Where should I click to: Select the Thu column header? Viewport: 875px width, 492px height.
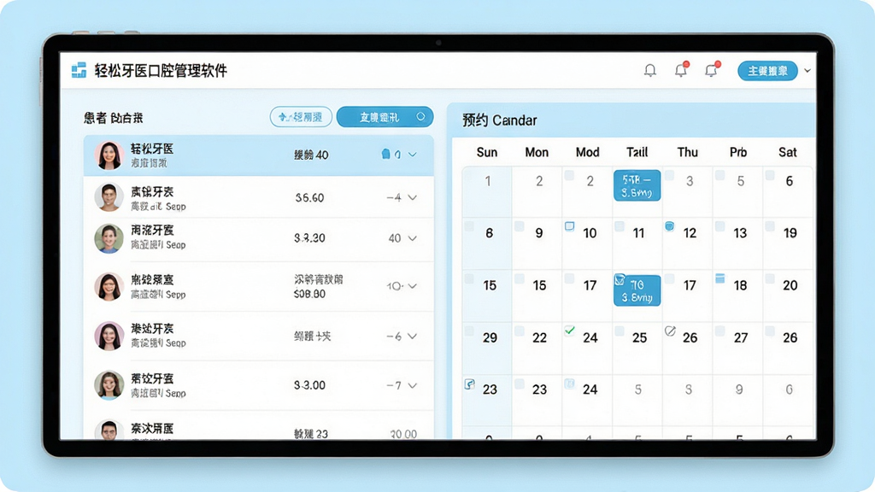[x=688, y=152]
